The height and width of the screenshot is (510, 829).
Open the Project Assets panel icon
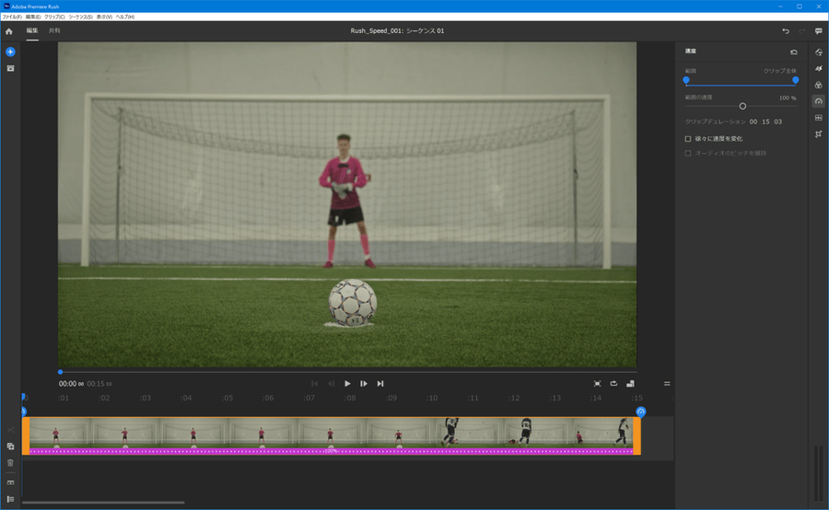point(10,68)
